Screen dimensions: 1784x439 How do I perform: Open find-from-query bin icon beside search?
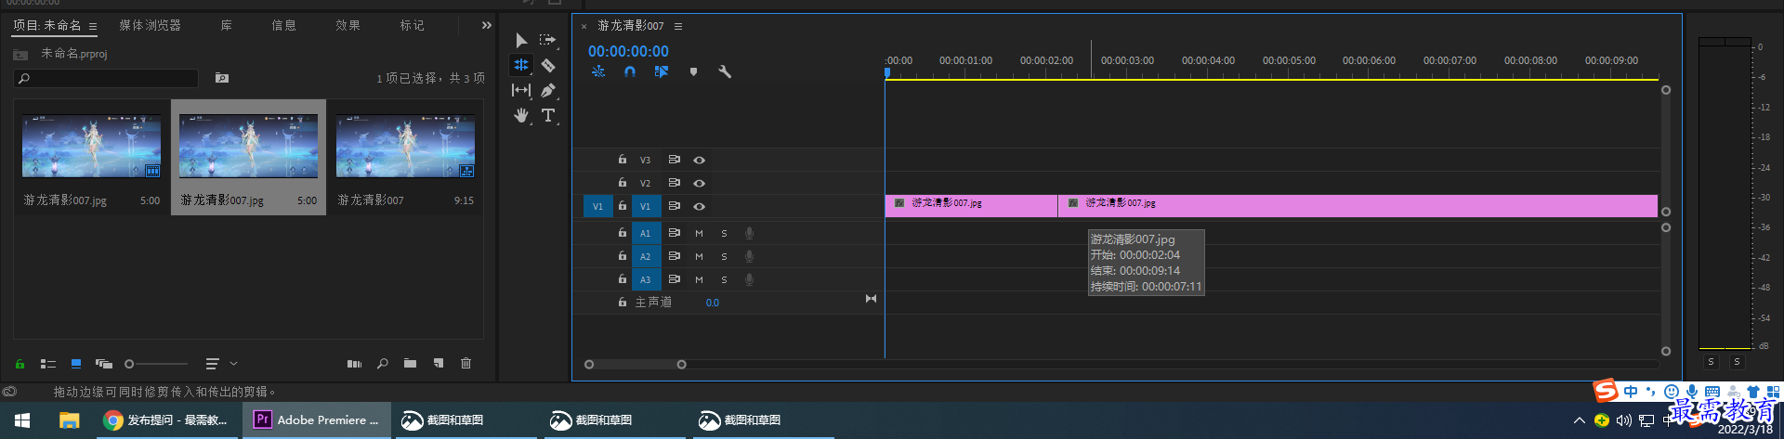[222, 78]
